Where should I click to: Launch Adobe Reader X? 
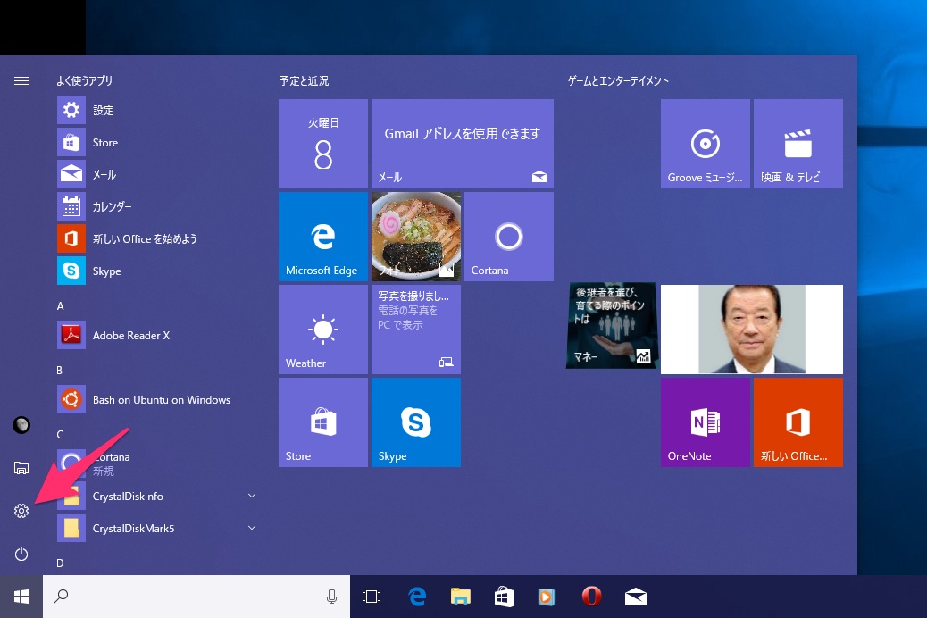157,335
